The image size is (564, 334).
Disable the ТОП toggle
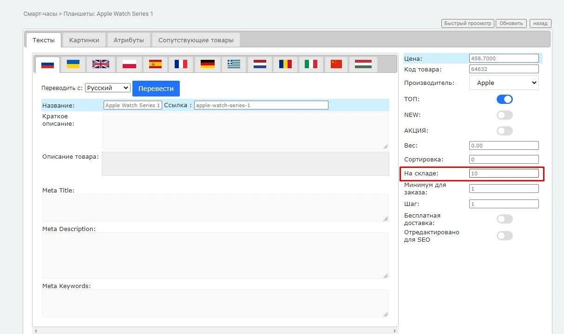[x=505, y=99]
